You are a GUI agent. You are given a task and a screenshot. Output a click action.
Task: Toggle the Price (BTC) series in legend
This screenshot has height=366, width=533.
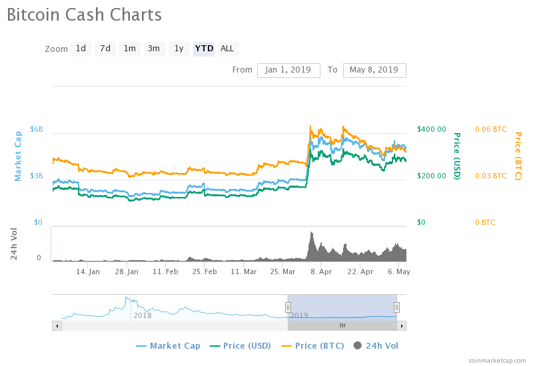click(x=312, y=346)
